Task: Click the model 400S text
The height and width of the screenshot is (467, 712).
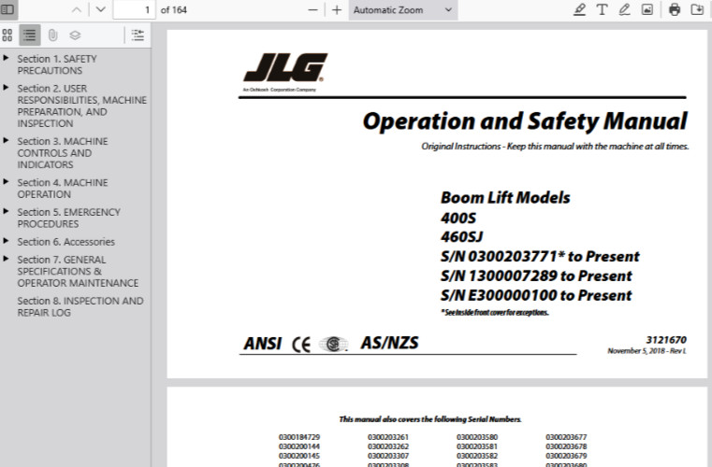Action: pos(458,218)
